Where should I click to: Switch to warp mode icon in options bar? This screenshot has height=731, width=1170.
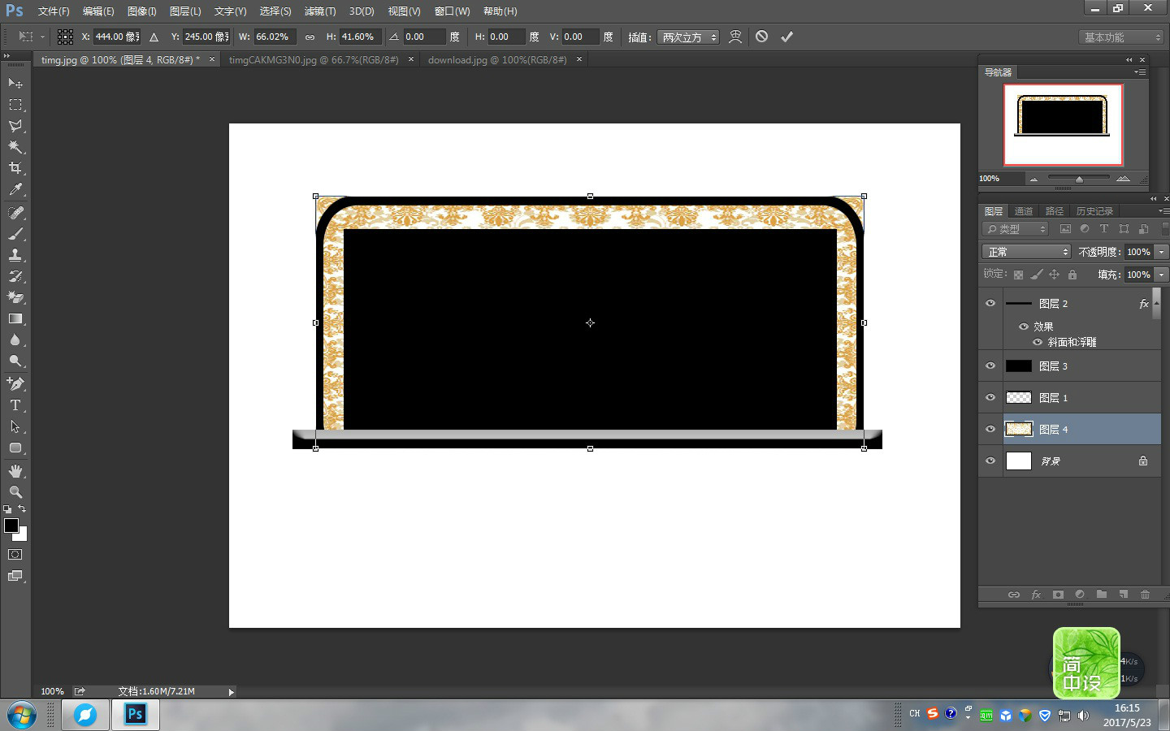pyautogui.click(x=735, y=37)
